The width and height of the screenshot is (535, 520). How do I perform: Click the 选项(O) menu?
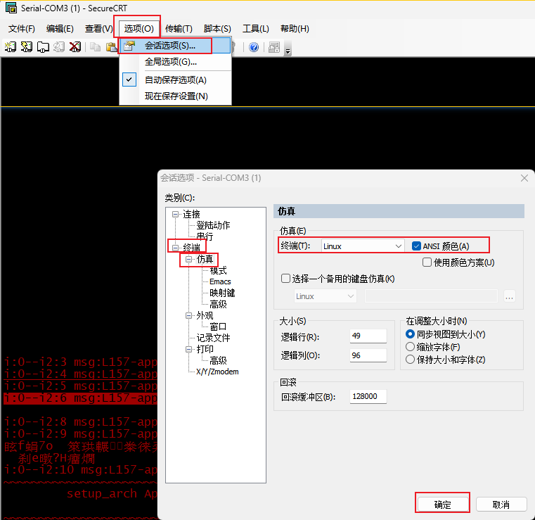tap(139, 29)
